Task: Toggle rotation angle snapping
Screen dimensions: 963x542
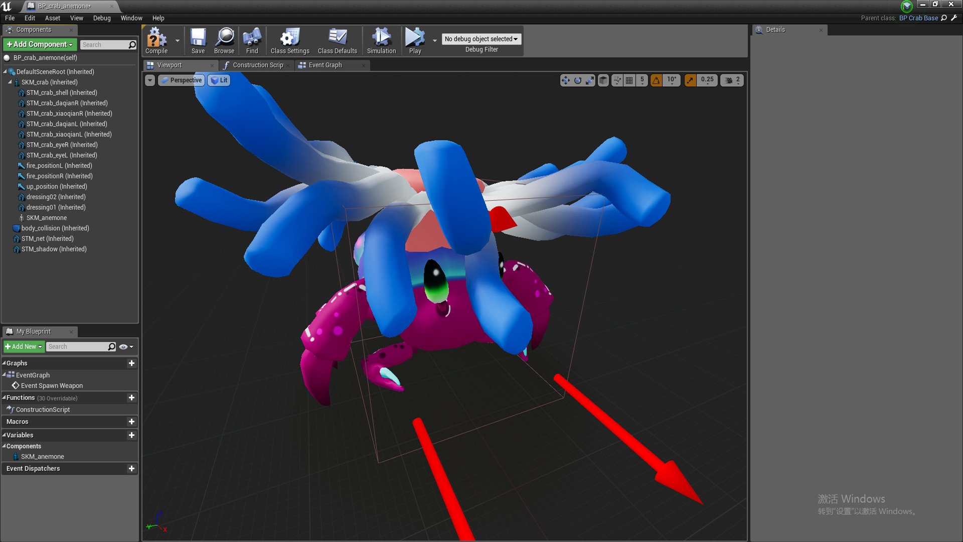Action: pyautogui.click(x=656, y=80)
